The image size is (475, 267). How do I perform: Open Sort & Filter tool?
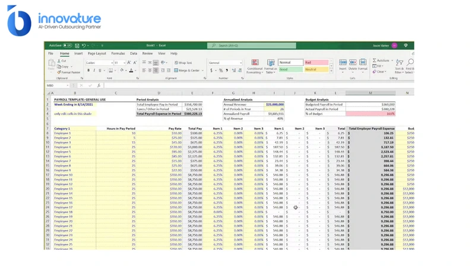pyautogui.click(x=399, y=66)
